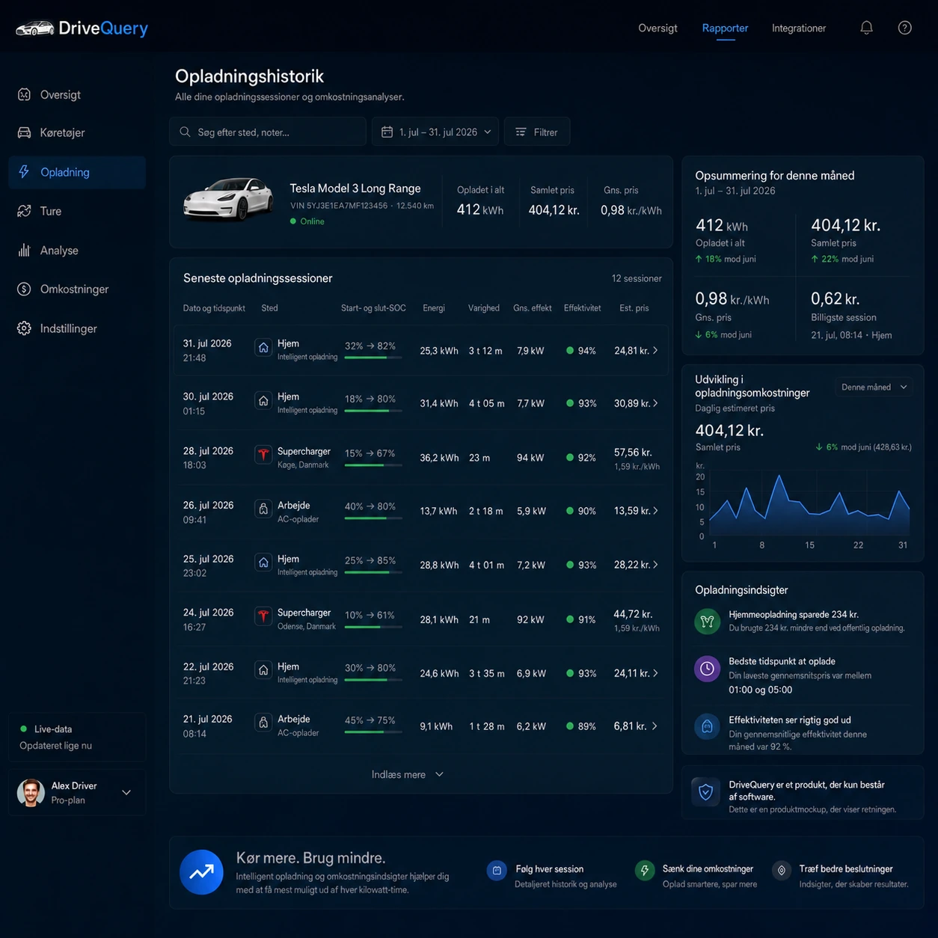
Task: Click the calendar icon in date picker
Action: [x=387, y=132]
